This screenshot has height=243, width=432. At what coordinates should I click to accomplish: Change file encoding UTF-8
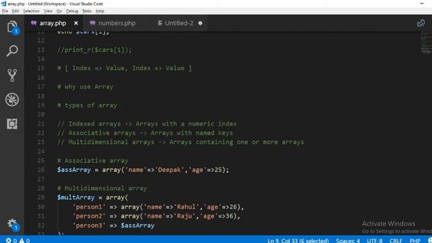click(375, 240)
